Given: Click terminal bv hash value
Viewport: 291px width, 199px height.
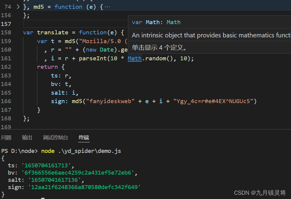Looking at the screenshot, I should pyautogui.click(x=78, y=172).
